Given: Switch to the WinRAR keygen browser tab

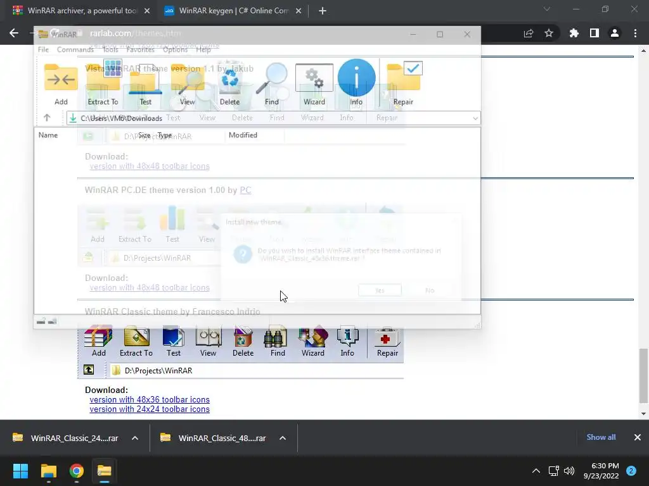Looking at the screenshot, I should [233, 11].
